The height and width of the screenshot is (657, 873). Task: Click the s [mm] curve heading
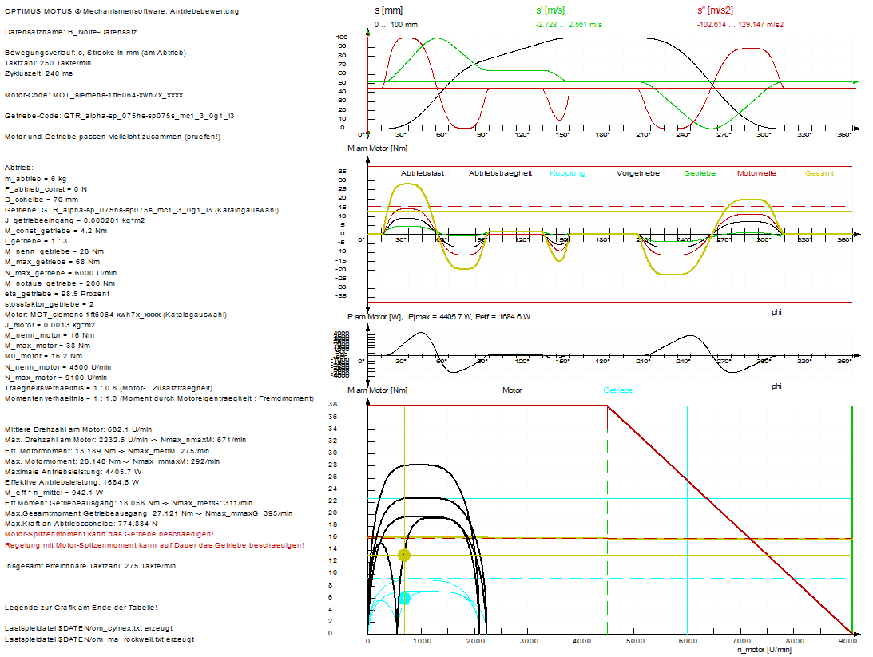[x=388, y=10]
